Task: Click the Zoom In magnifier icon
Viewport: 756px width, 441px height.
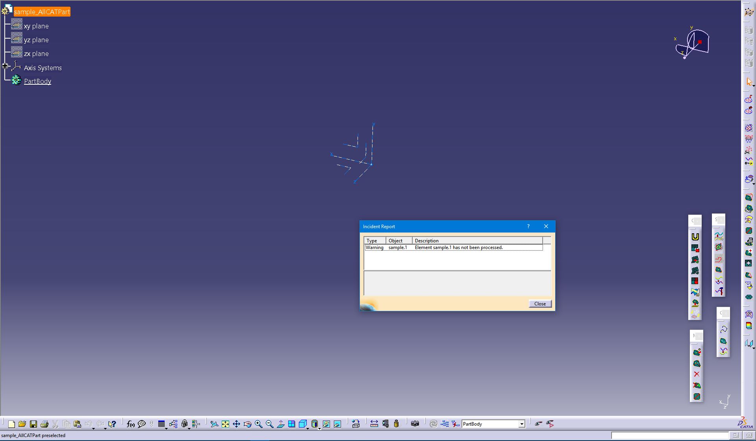Action: click(258, 424)
